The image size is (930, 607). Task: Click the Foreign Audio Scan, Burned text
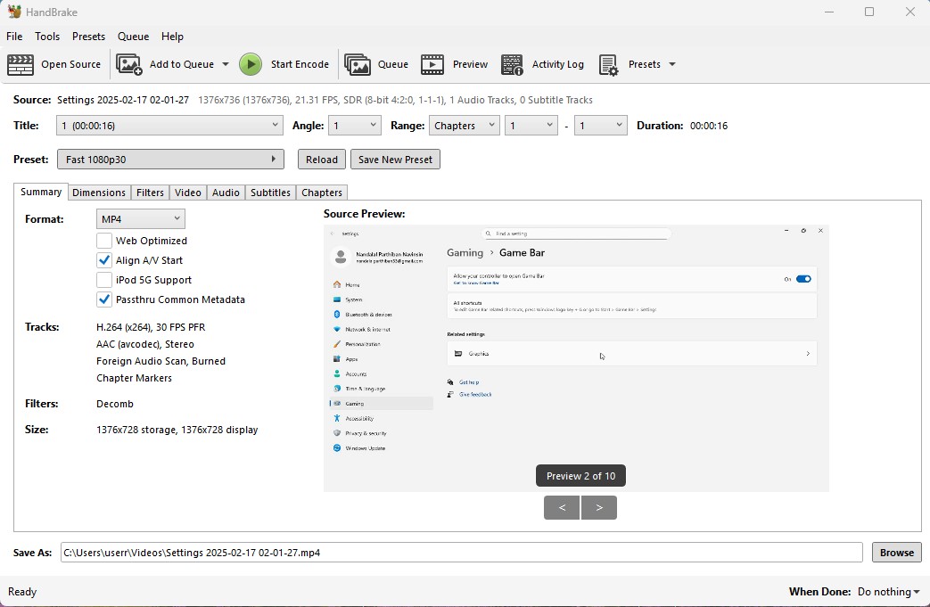click(160, 361)
